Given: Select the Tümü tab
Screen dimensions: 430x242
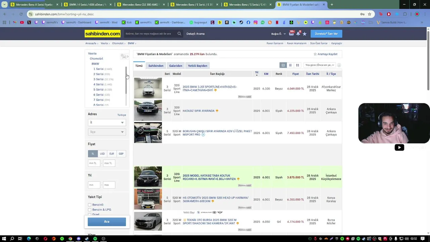Looking at the screenshot, I should click(x=139, y=66).
